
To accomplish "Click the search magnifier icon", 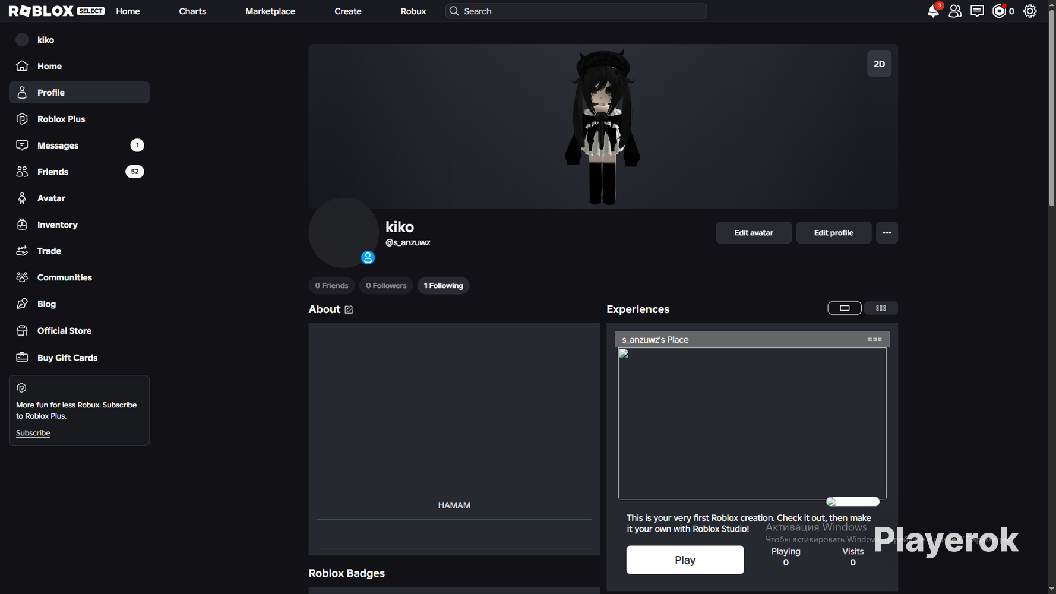I will (454, 11).
